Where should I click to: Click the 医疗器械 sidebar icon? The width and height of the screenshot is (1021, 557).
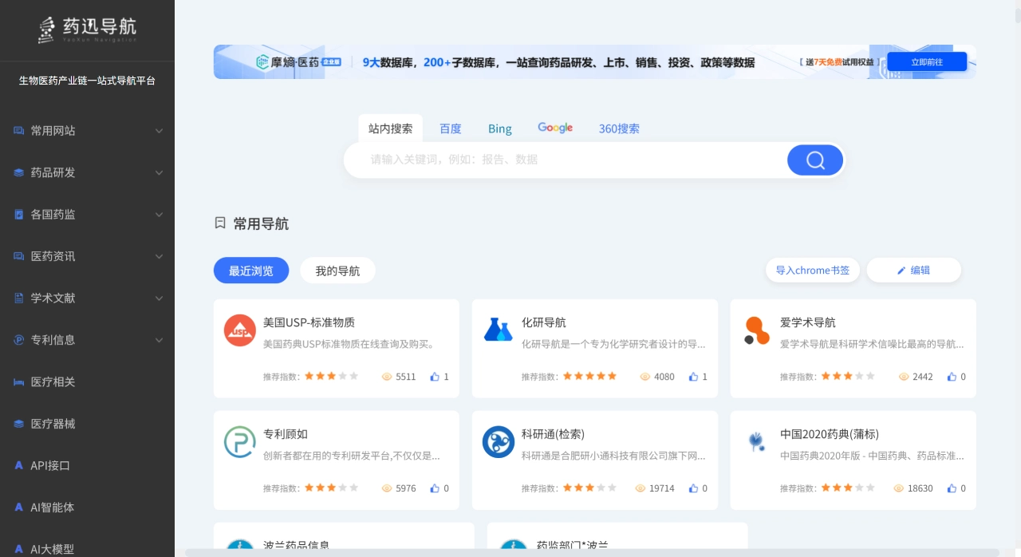[18, 424]
